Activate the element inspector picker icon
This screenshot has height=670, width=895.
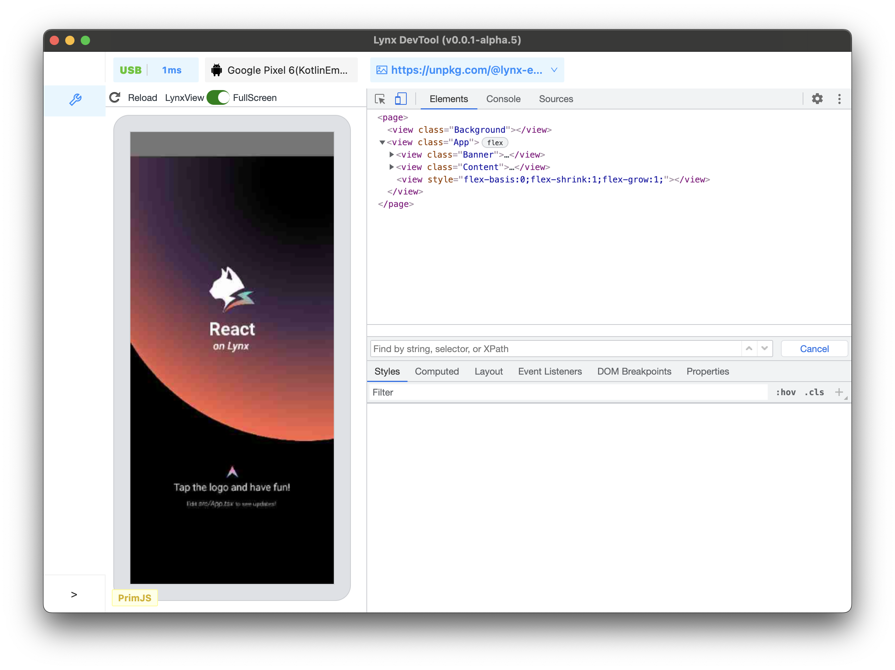point(380,99)
